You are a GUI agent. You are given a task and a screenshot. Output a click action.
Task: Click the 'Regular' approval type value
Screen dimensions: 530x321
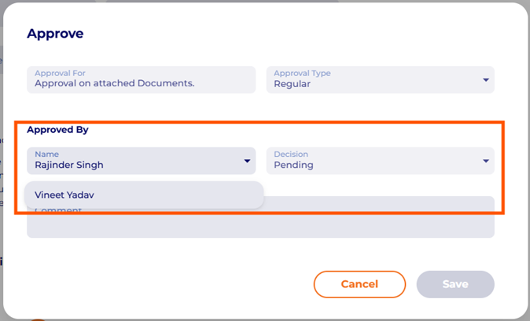pyautogui.click(x=292, y=83)
